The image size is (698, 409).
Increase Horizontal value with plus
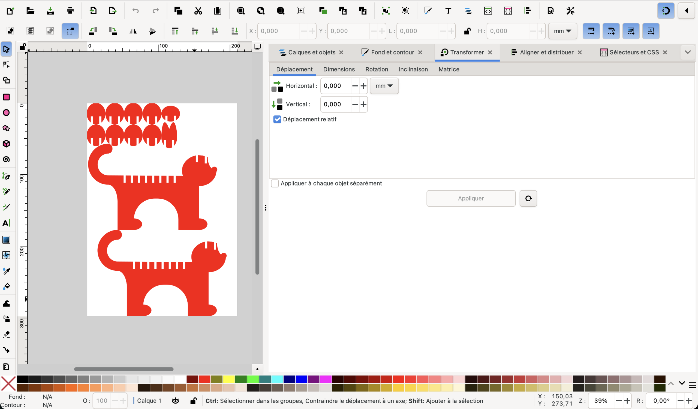363,86
